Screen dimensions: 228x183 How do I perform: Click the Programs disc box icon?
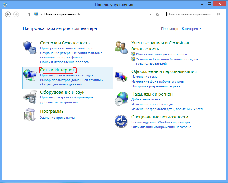(30, 115)
